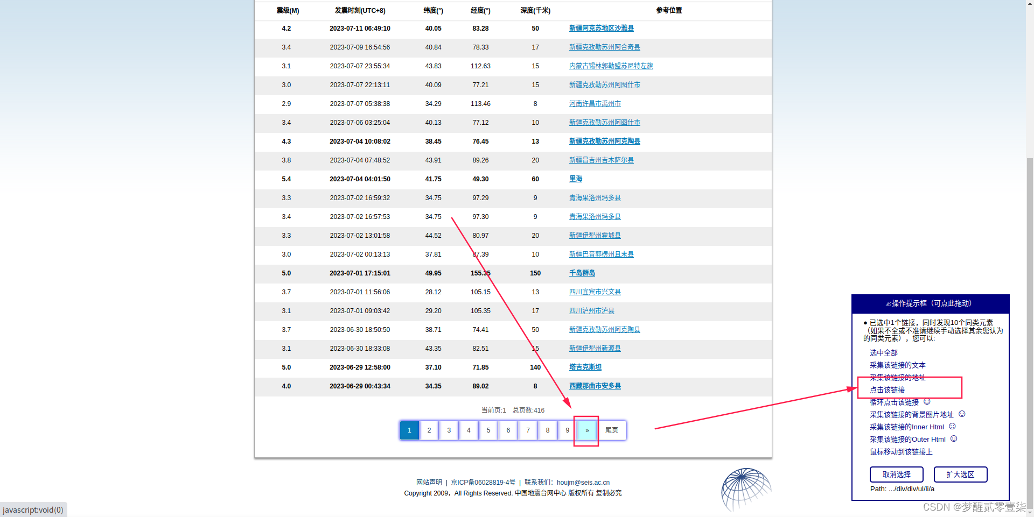Go to pagination page 8

548,430
